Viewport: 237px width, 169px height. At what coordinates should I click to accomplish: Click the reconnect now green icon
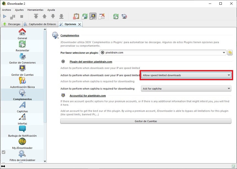click(116, 16)
